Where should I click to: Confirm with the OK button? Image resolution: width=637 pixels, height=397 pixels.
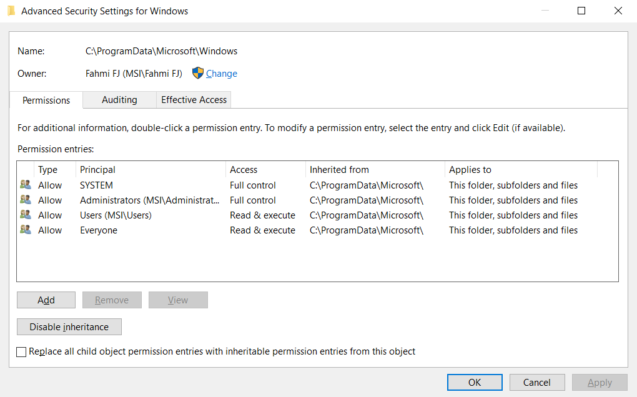(475, 382)
